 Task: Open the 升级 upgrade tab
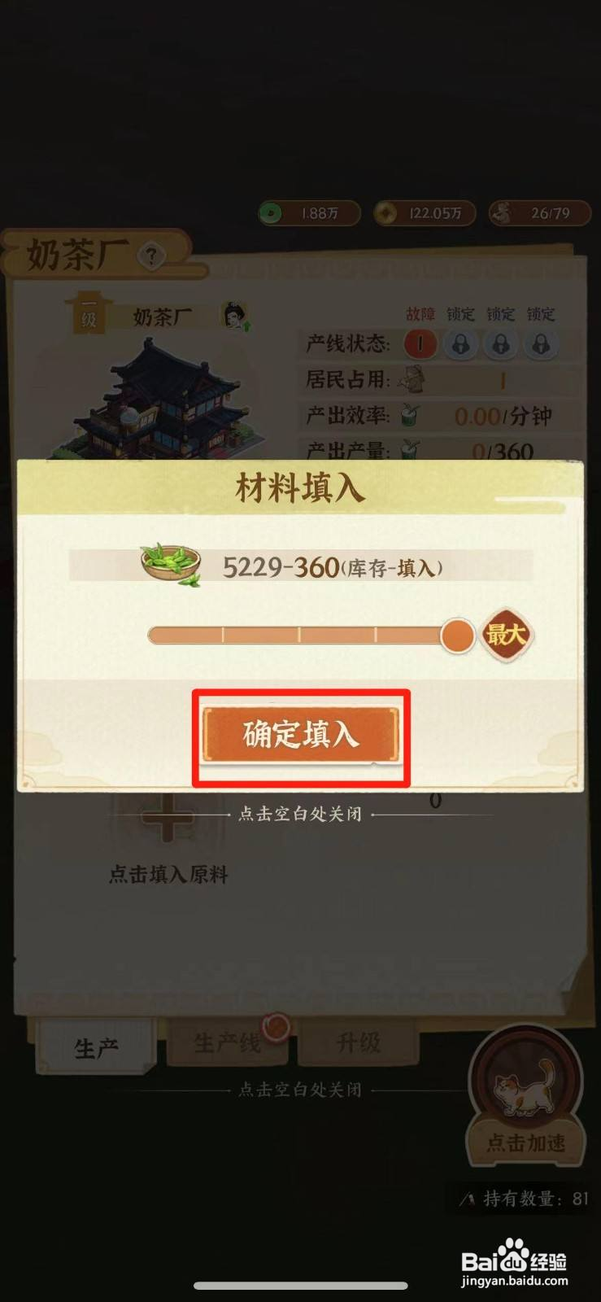point(358,1042)
